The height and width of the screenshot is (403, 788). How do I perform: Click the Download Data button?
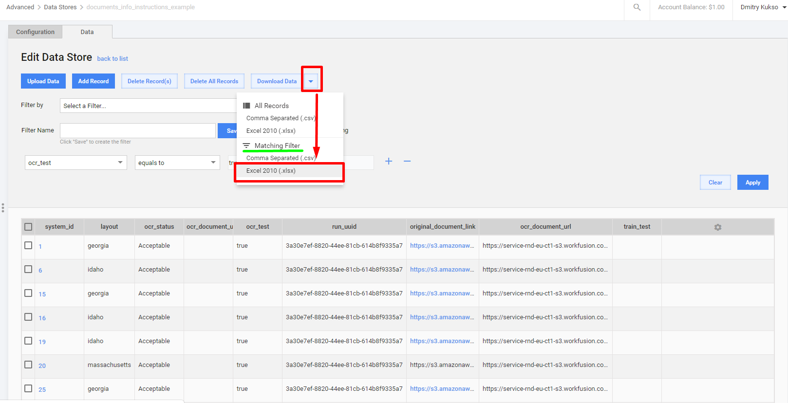point(277,81)
